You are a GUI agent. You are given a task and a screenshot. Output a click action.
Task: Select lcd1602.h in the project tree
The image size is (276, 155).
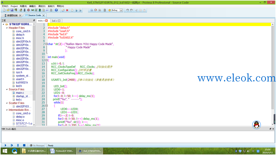(x=22, y=82)
